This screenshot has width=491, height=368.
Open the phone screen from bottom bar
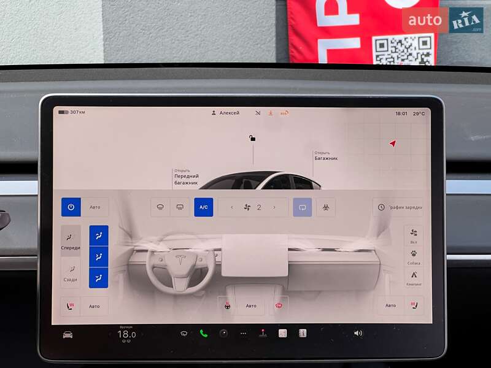click(204, 335)
